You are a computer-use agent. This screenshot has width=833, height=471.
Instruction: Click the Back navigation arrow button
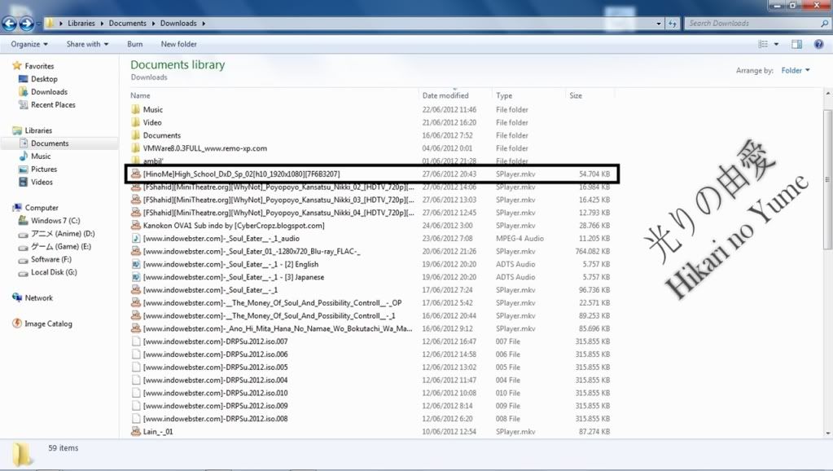[x=11, y=24]
